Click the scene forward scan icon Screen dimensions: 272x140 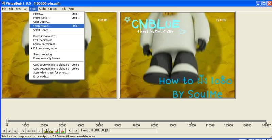(x=63, y=131)
